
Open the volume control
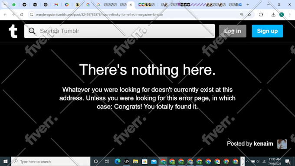[x=258, y=162]
